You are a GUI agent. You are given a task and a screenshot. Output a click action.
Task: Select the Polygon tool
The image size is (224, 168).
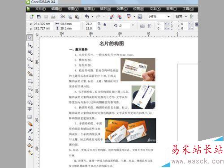pos(30,95)
